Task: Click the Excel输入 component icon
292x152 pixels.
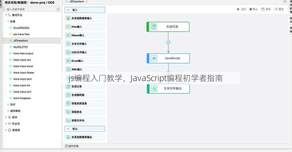Action: [68, 61]
